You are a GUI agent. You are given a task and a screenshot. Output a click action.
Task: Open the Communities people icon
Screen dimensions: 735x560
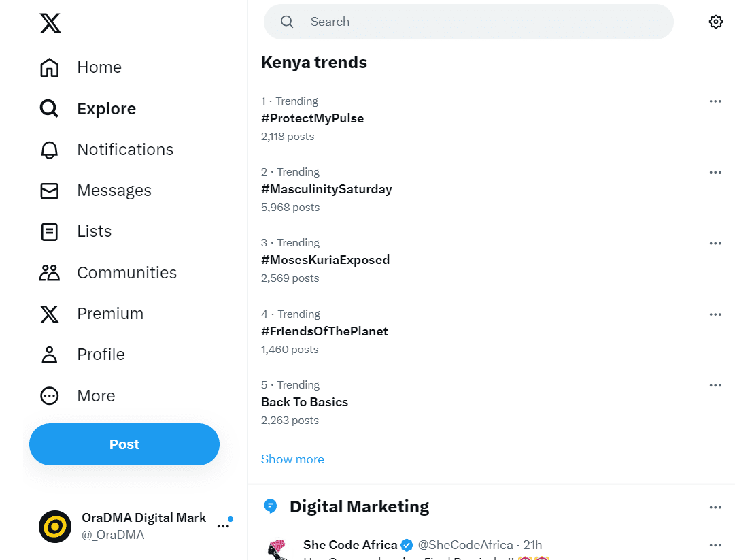pyautogui.click(x=49, y=272)
